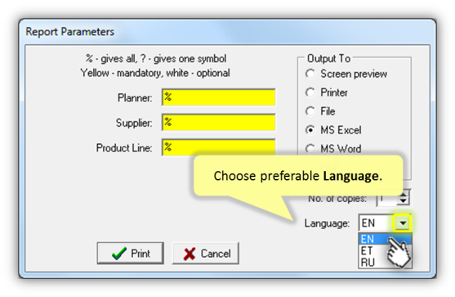The height and width of the screenshot is (297, 455).
Task: Click the Cancel button label
Action: point(216,254)
